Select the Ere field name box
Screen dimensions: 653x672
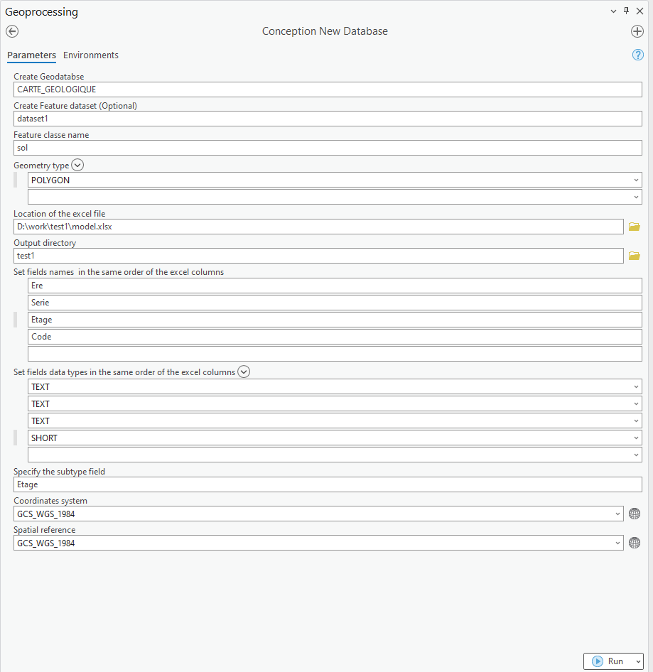335,286
